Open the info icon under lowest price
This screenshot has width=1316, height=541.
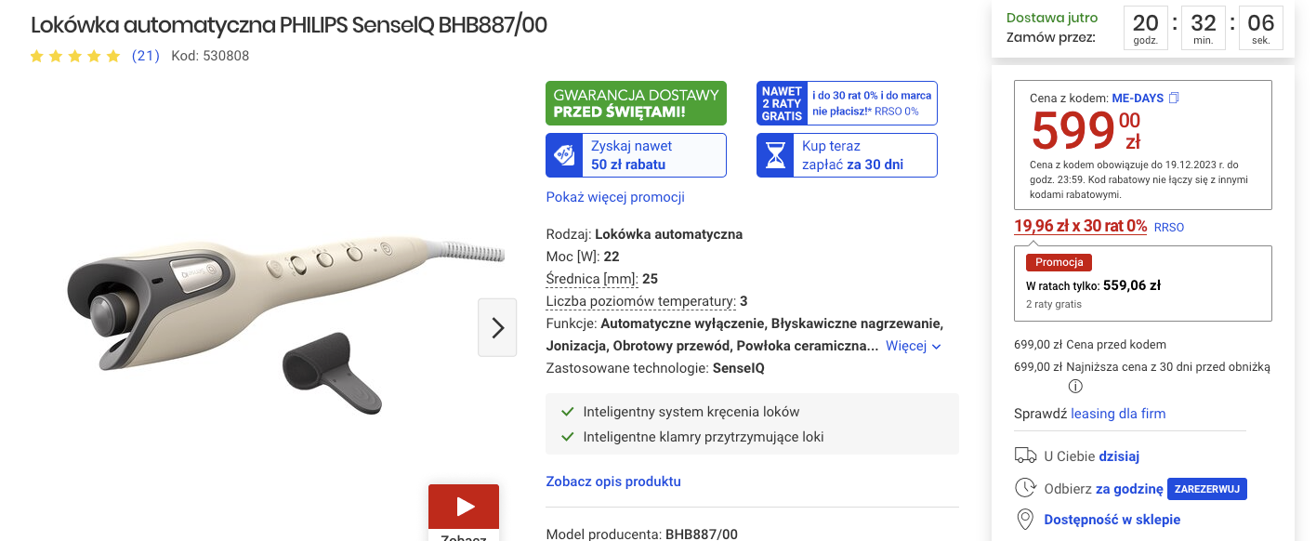point(1075,386)
